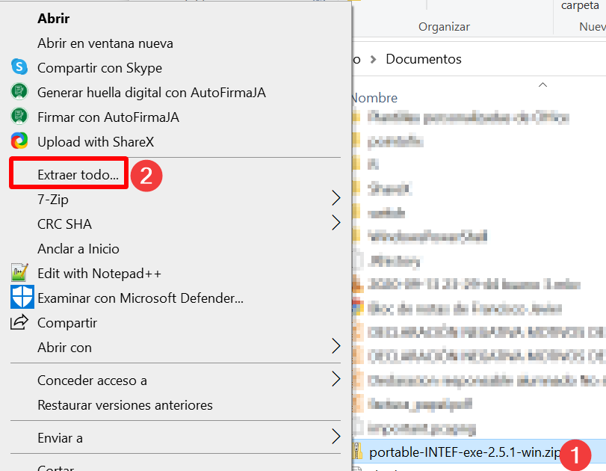Click the Microsoft Defender shield icon
The width and height of the screenshot is (606, 471).
point(22,298)
